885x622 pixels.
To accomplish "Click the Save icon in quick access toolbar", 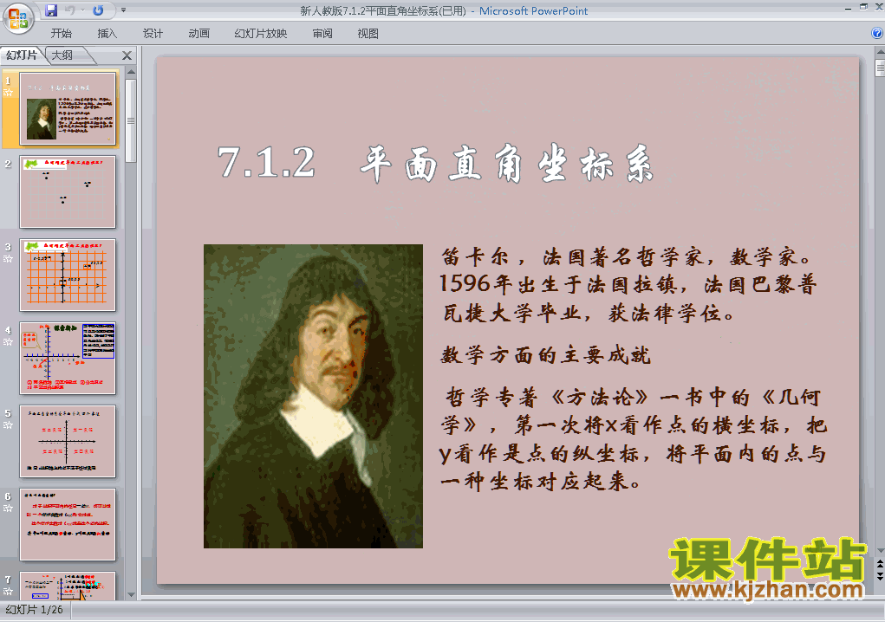I will tap(51, 10).
